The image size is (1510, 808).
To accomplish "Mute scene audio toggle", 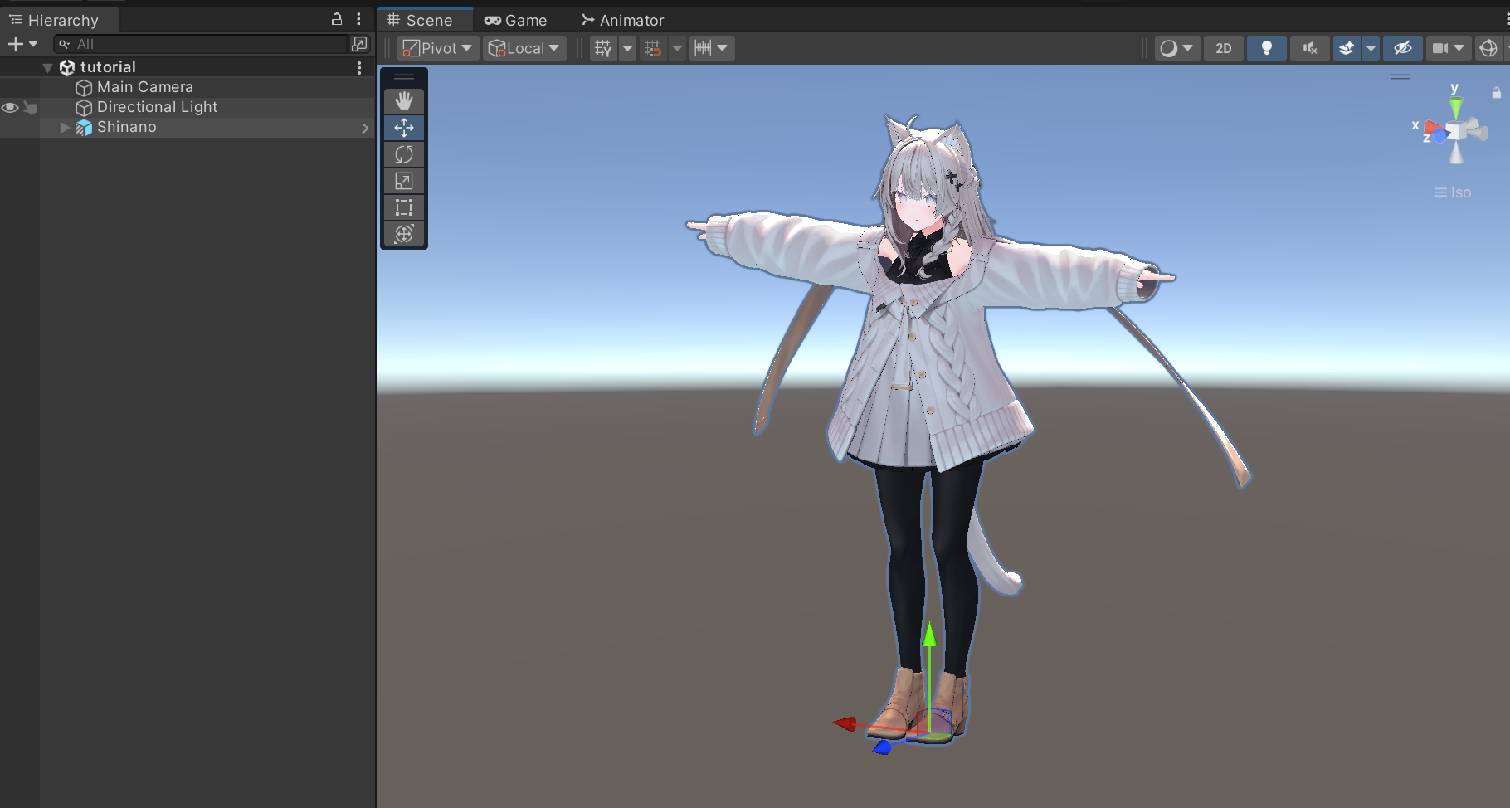I will click(x=1310, y=48).
